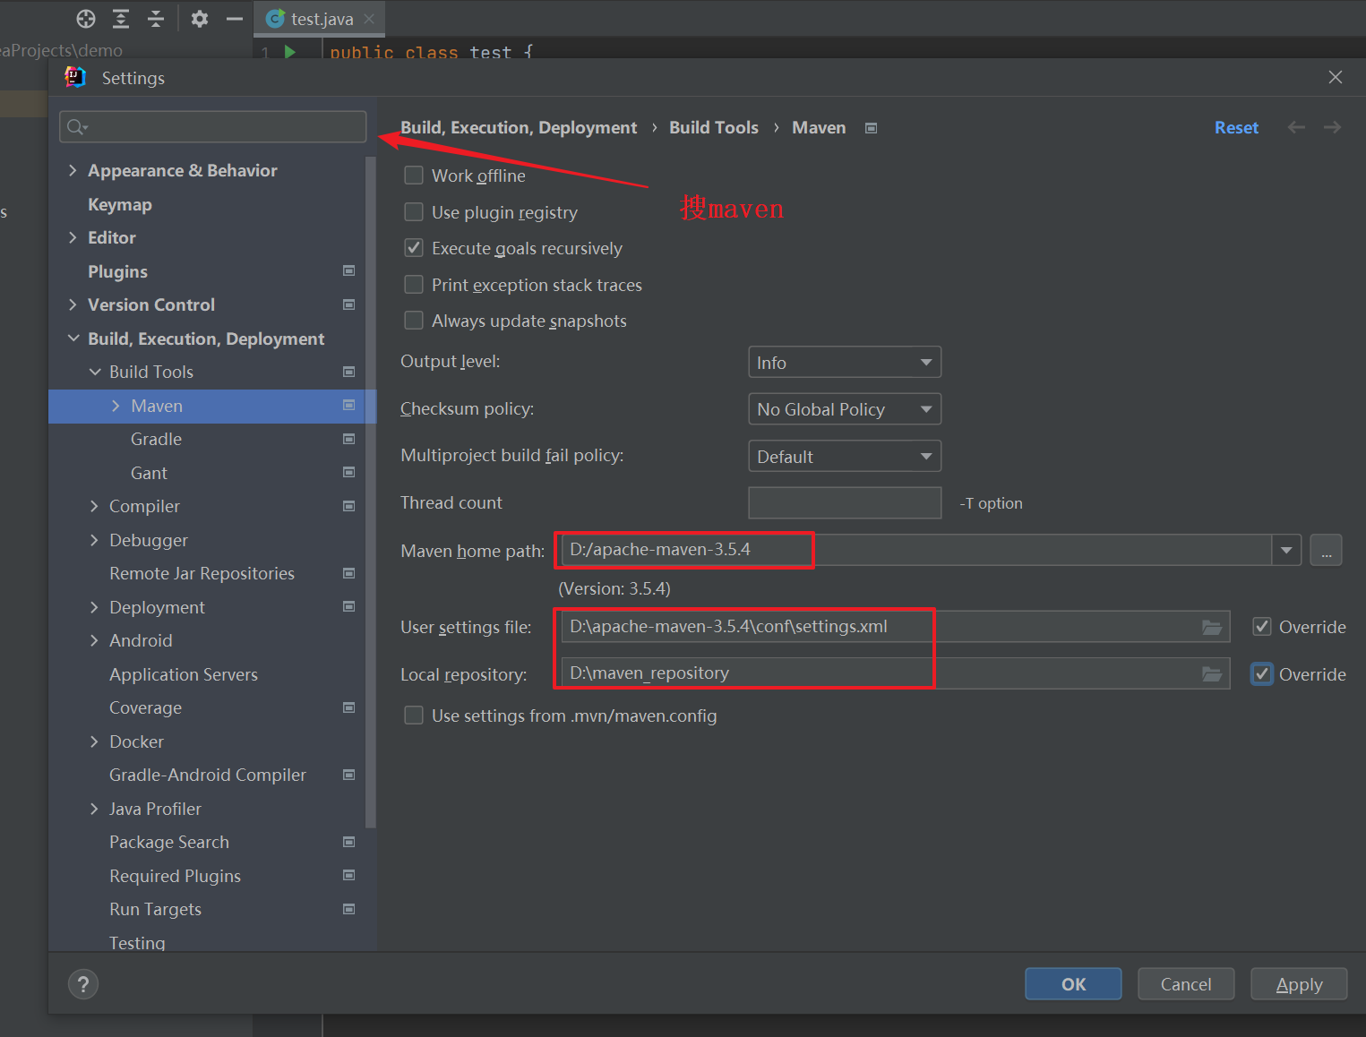
Task: Cancel the Settings dialog
Action: (x=1186, y=984)
